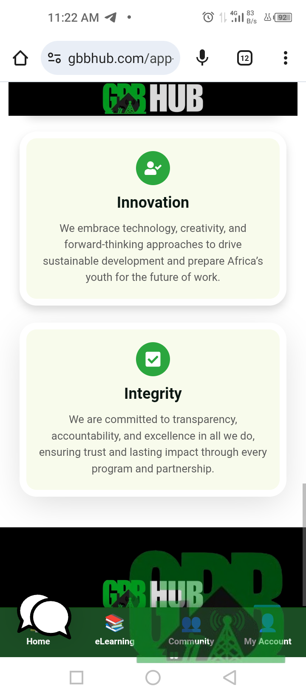Image resolution: width=306 pixels, height=698 pixels.
Task: Click the Integrity green checkbox icon
Action: pos(153,359)
